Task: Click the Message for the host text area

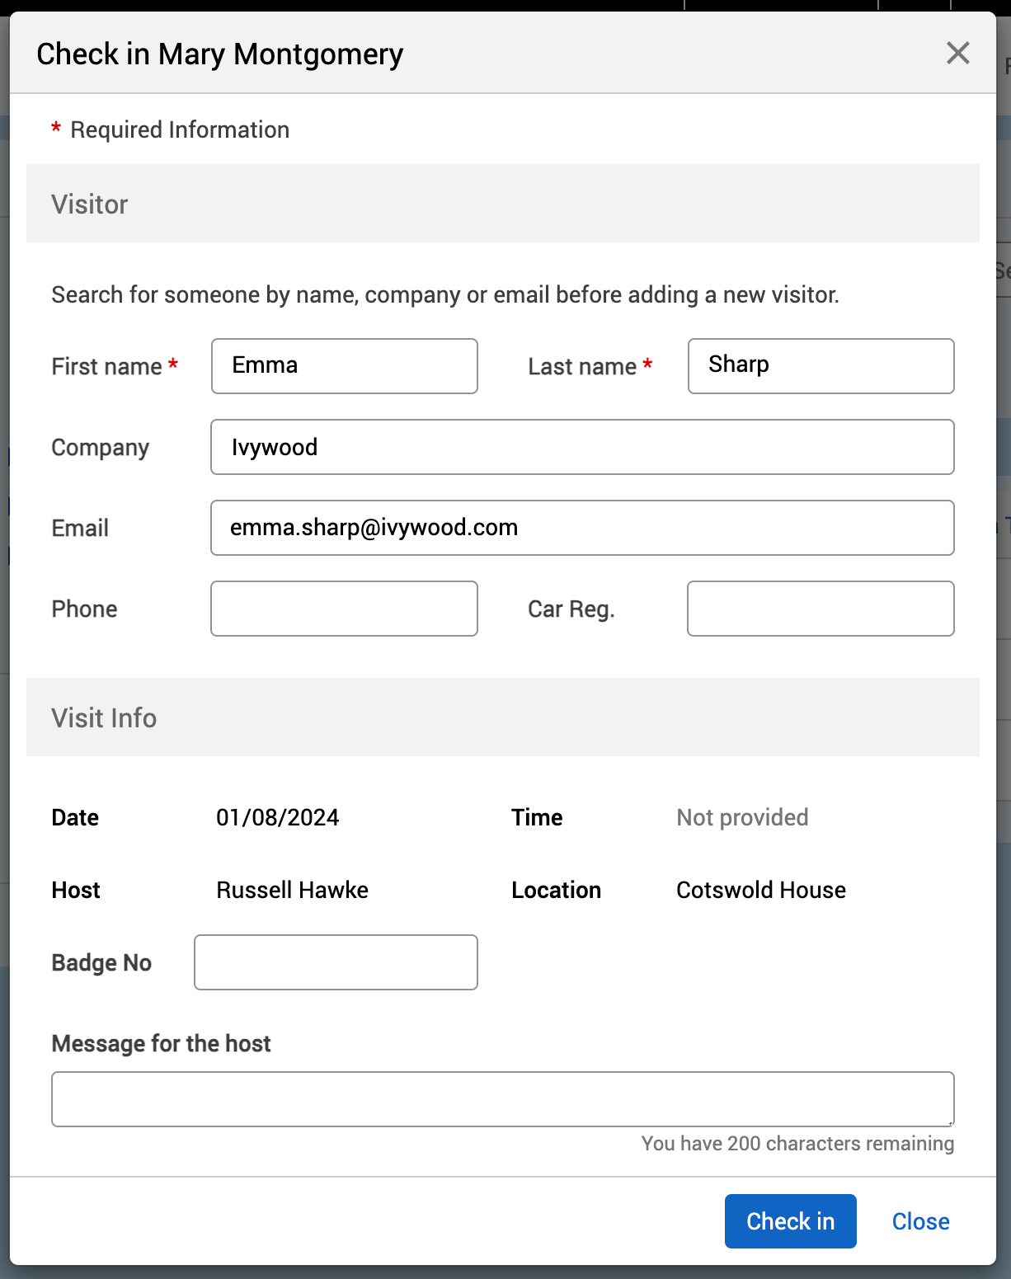Action: click(502, 1099)
